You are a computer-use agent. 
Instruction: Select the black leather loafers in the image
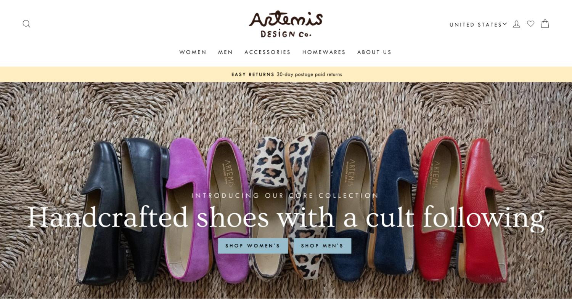tap(122, 211)
